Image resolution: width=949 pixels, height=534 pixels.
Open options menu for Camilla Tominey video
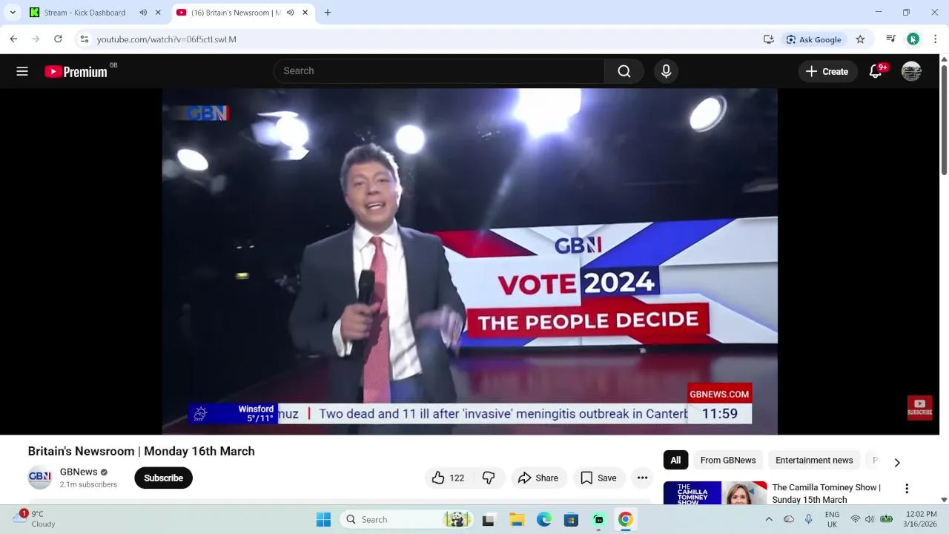(x=906, y=489)
